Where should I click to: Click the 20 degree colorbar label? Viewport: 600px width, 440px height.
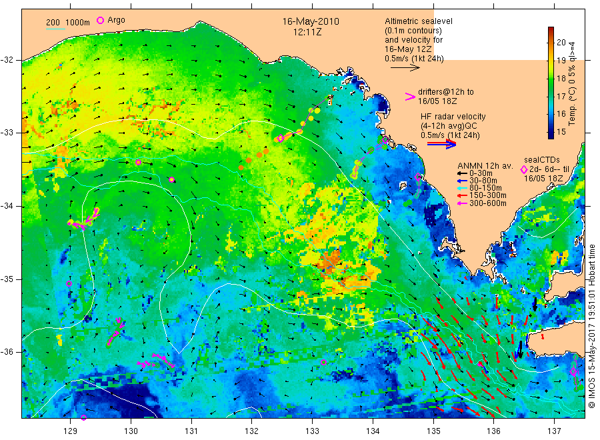click(561, 42)
